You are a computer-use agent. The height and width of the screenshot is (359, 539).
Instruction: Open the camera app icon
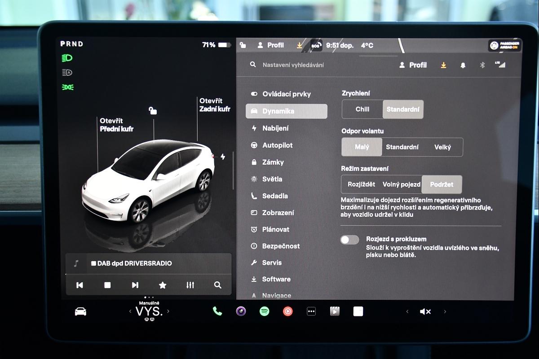241,311
